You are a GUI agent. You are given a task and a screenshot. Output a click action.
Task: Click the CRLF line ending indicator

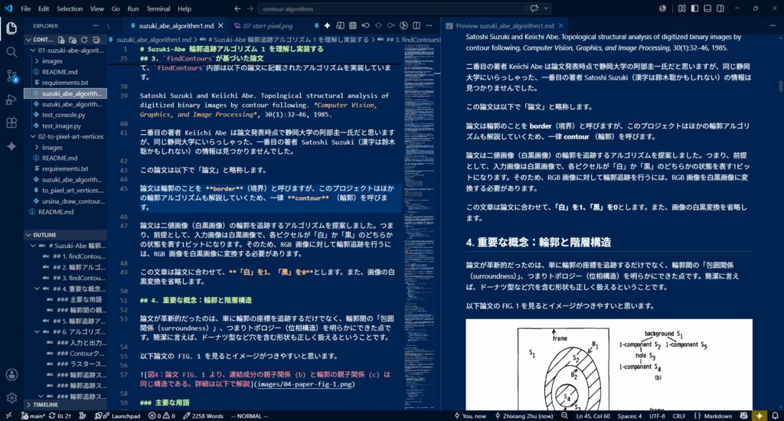(x=679, y=416)
